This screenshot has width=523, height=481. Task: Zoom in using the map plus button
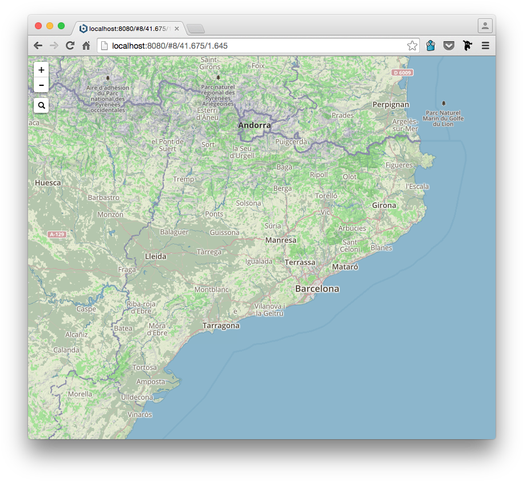41,69
